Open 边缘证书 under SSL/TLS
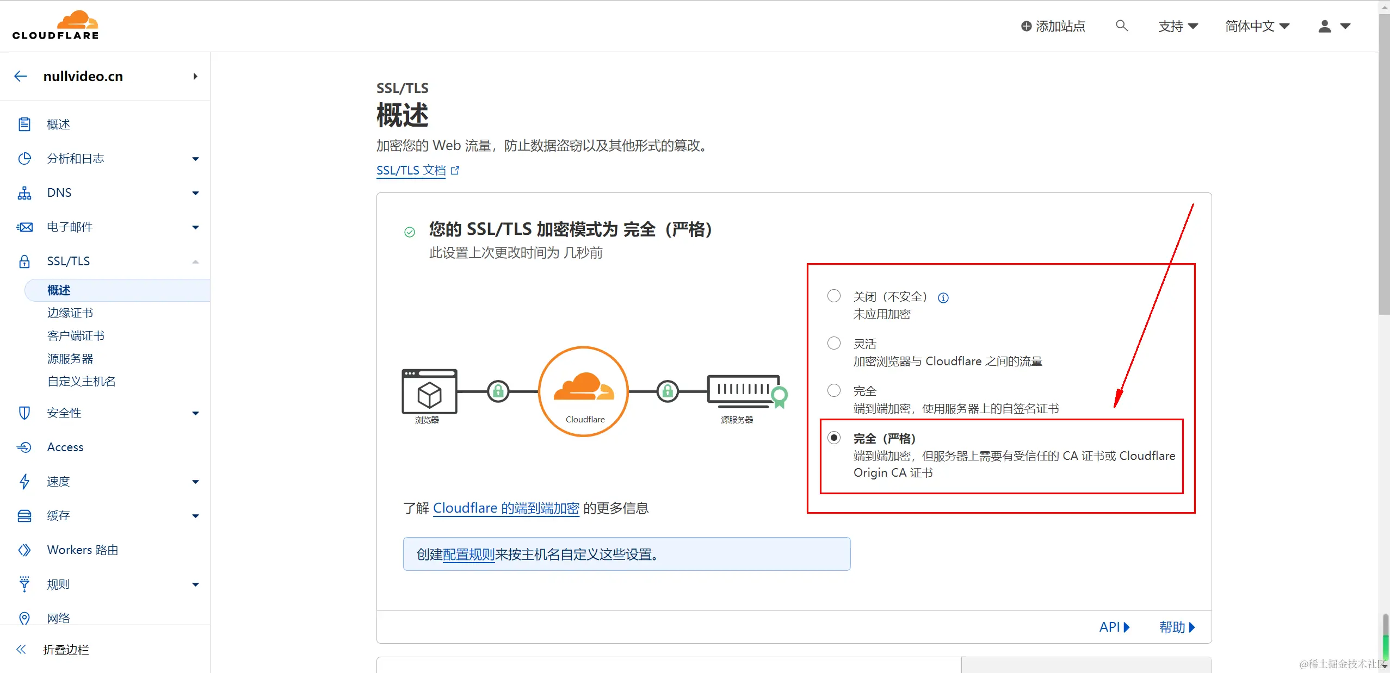 coord(70,313)
